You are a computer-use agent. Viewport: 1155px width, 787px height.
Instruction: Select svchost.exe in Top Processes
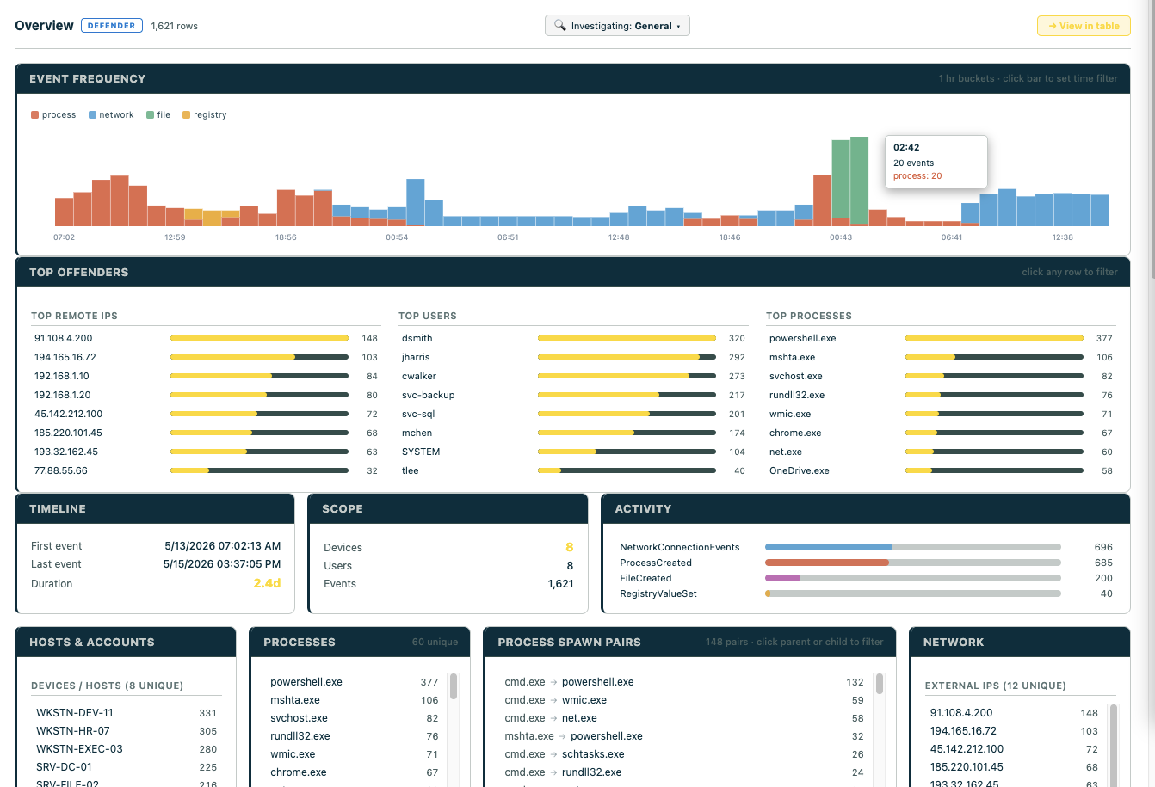click(941, 376)
